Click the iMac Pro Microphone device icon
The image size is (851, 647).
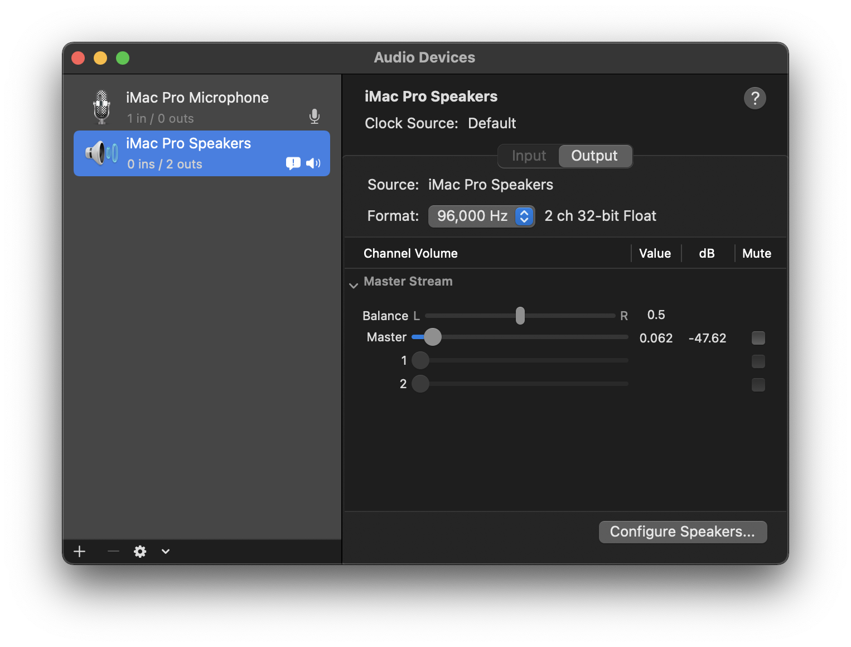(101, 107)
